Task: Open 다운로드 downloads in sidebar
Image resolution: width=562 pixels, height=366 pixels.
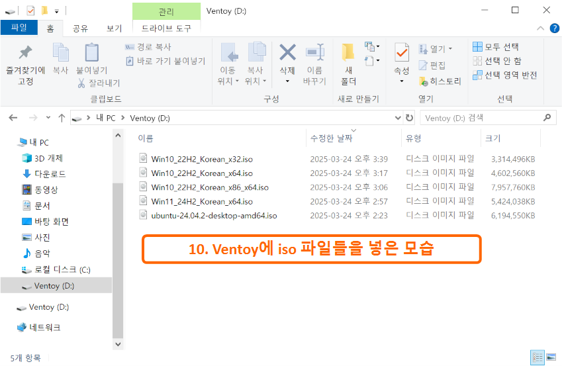Action: tap(44, 174)
